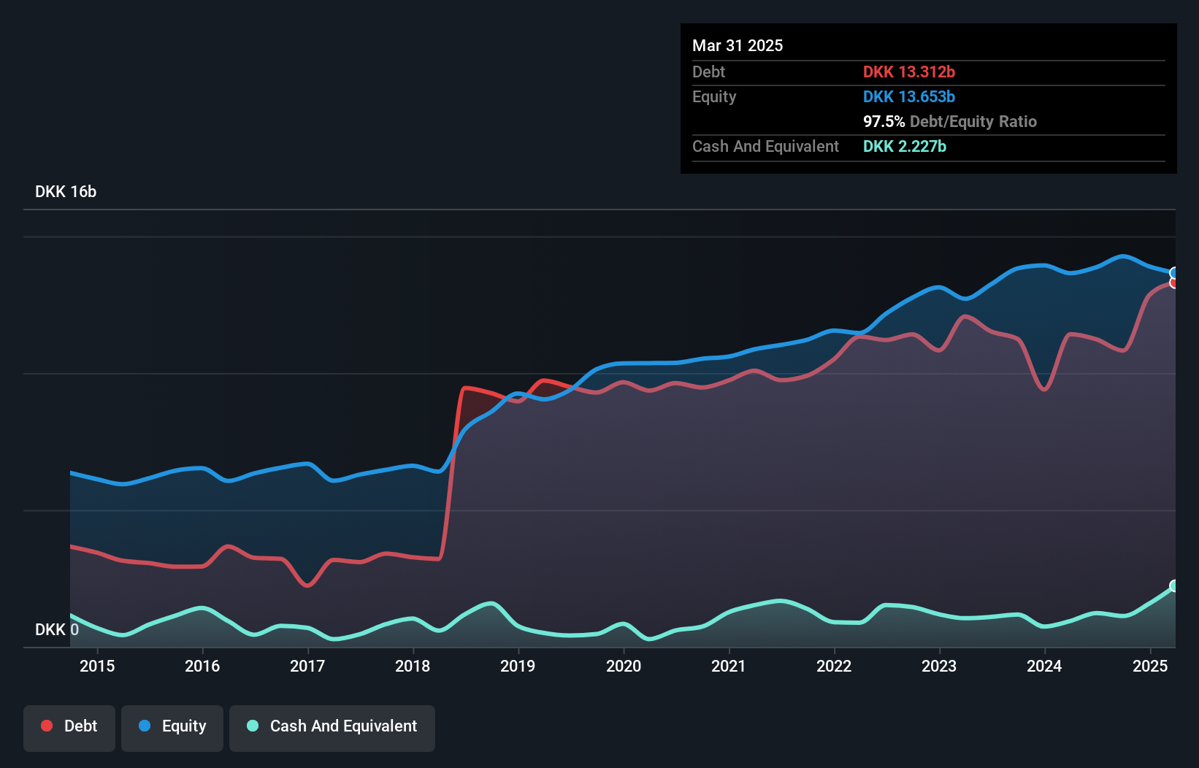Select the red debt endpoint marker on chart
Image resolution: width=1199 pixels, height=768 pixels.
tap(1174, 283)
